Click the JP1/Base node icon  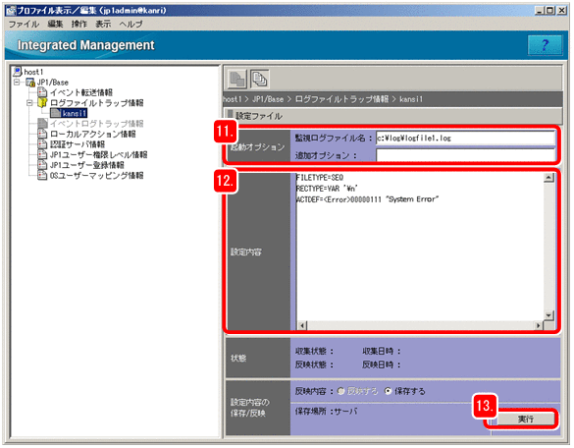point(30,83)
